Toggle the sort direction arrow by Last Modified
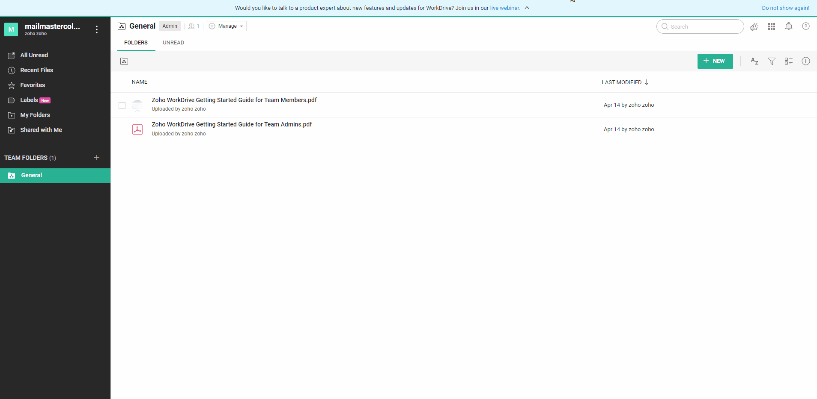 click(647, 82)
